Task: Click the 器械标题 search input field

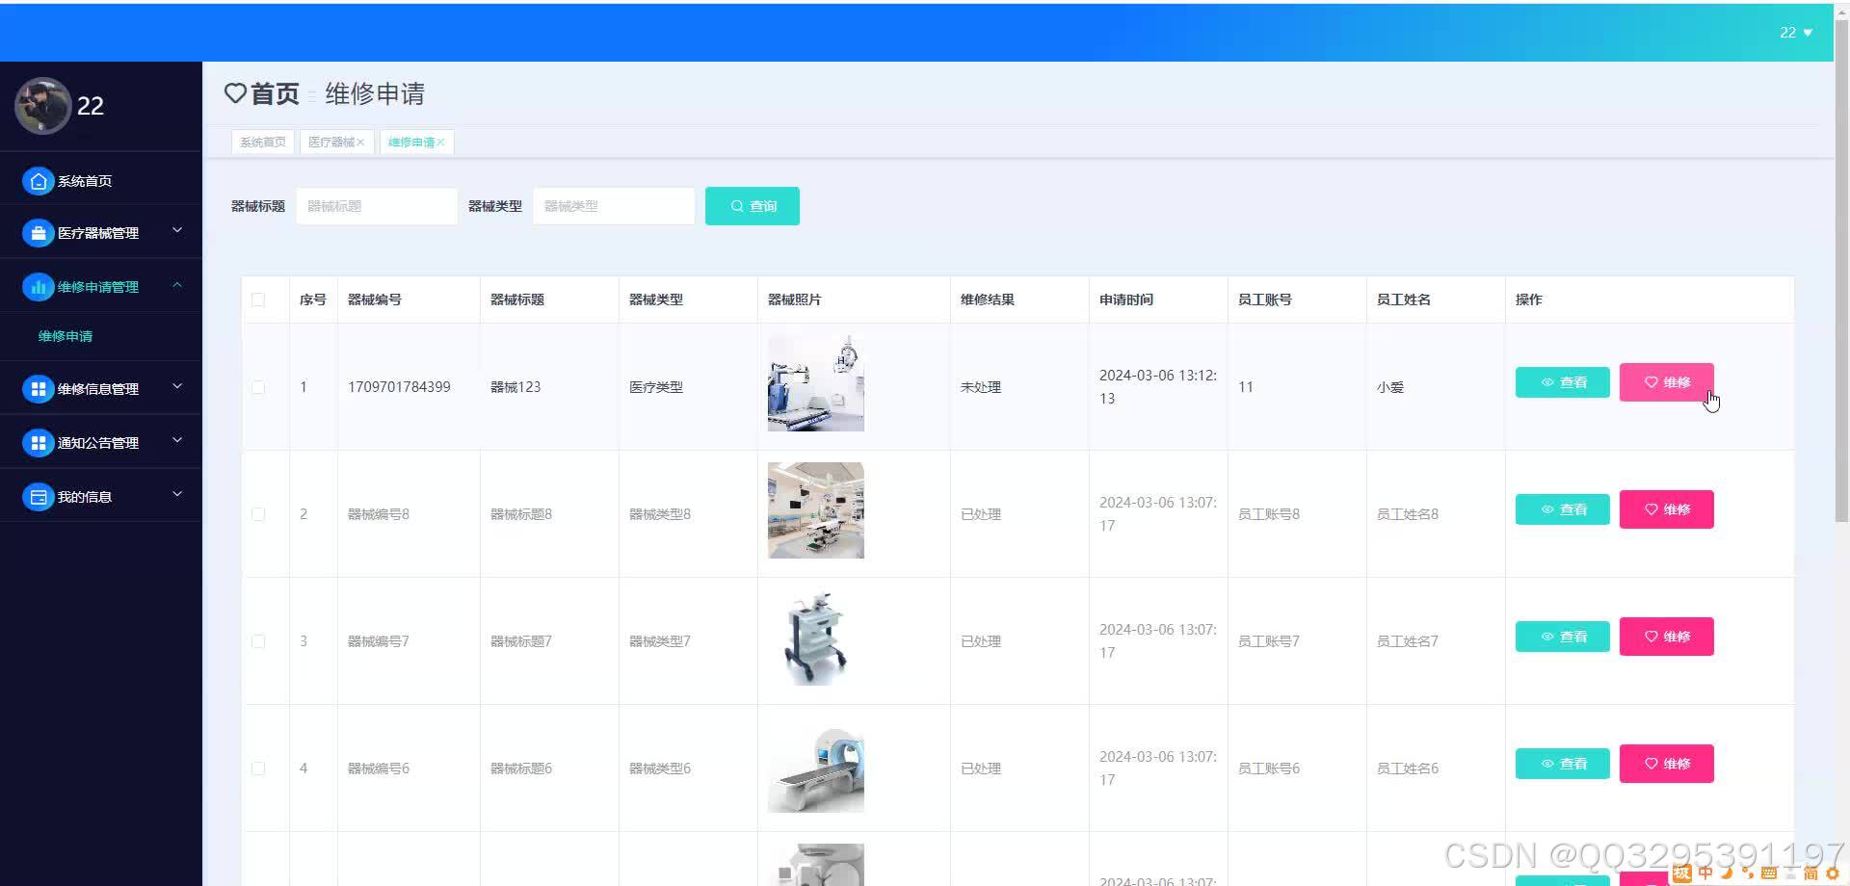Action: point(376,205)
